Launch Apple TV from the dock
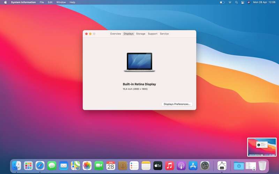Image resolution: width=279 pixels, height=174 pixels. (x=158, y=166)
